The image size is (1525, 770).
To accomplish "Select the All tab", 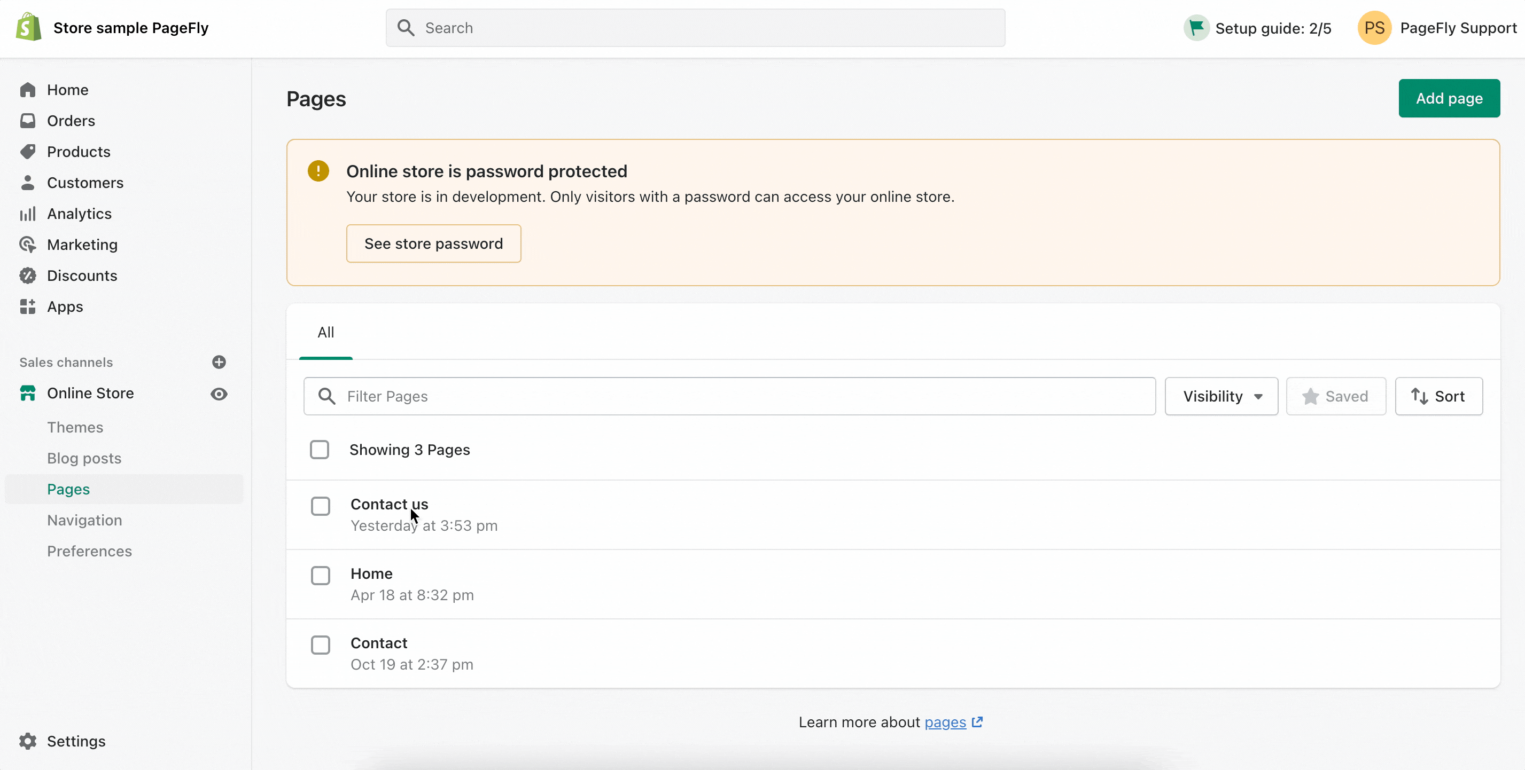I will click(x=325, y=333).
